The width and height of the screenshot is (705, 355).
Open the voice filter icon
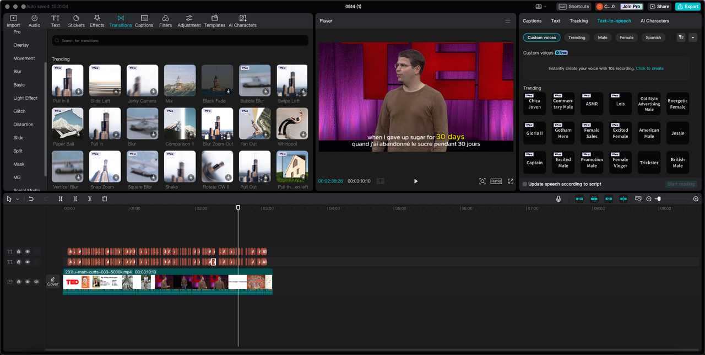(681, 37)
